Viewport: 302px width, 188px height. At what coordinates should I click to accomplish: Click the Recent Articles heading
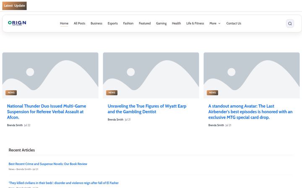pos(22,150)
